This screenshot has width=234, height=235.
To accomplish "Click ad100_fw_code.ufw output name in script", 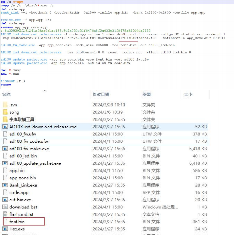I will point(113,63).
